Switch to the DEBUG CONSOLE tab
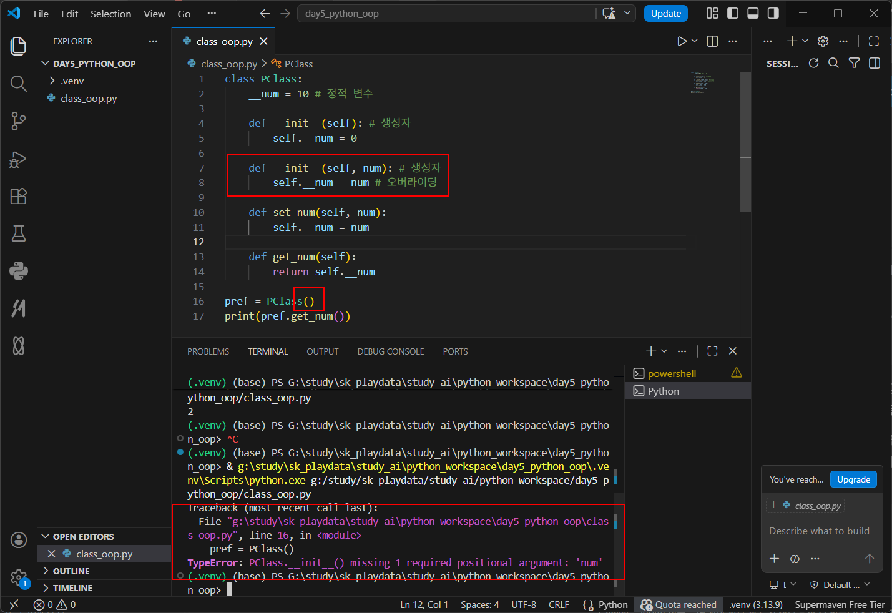 pos(391,351)
